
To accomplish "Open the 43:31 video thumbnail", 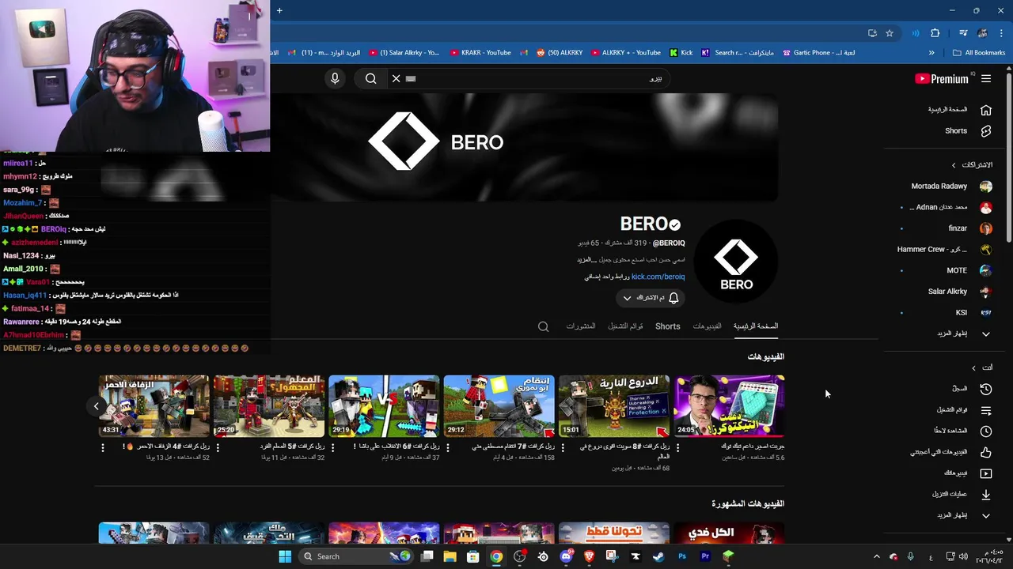I will coord(154,406).
